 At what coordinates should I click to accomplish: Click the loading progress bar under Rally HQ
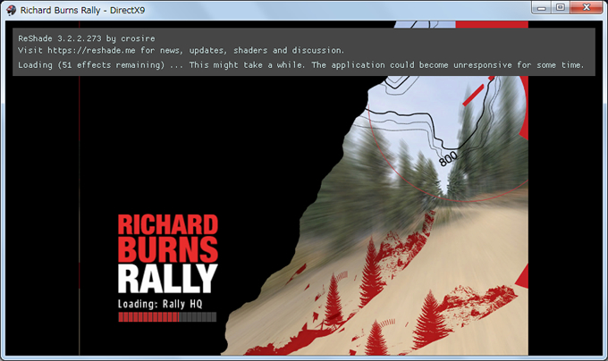point(167,317)
